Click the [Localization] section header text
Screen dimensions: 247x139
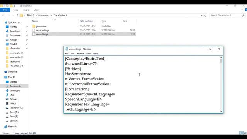coord(77,89)
